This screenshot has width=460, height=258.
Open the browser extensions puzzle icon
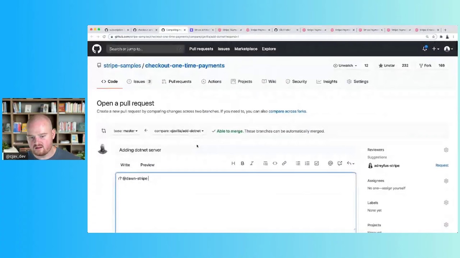(x=441, y=37)
